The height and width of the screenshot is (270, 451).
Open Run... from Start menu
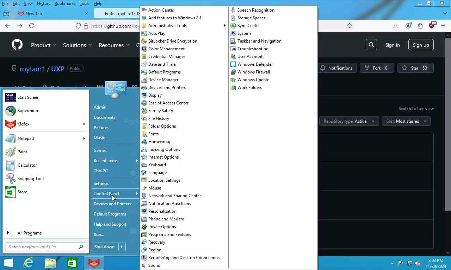pos(99,234)
